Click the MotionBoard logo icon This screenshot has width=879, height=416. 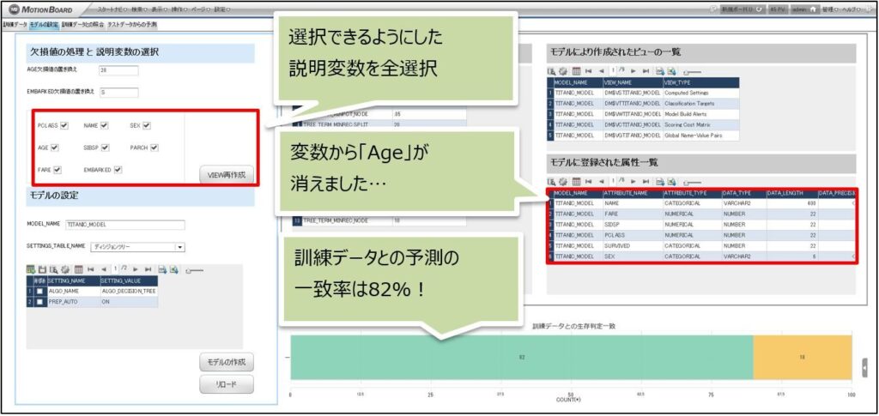click(14, 9)
